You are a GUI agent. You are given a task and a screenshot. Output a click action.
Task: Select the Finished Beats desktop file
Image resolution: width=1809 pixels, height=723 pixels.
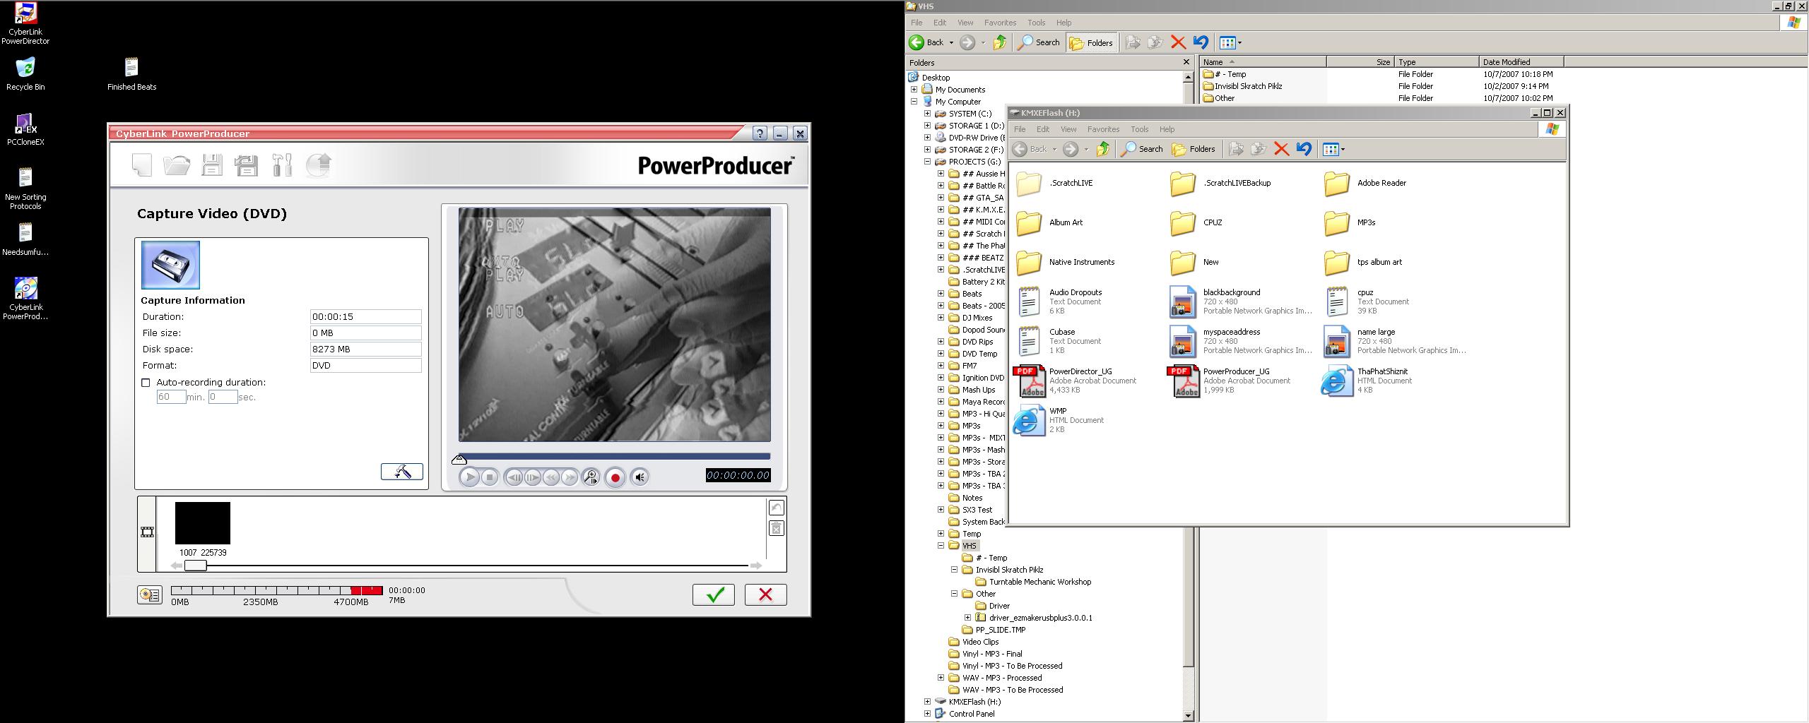[131, 73]
